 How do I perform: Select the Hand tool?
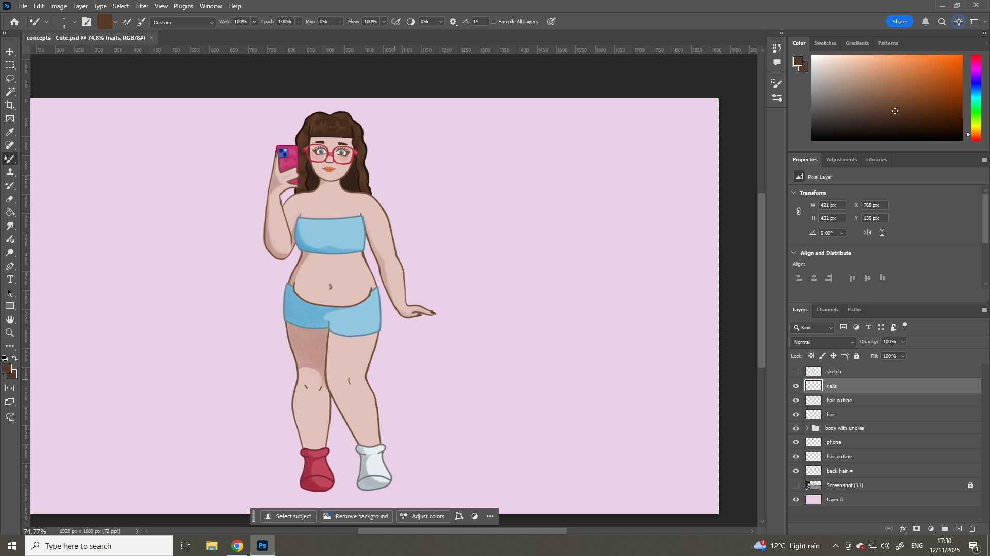(x=10, y=320)
